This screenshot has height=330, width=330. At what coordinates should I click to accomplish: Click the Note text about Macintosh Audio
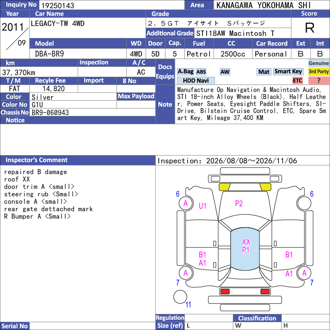(252, 104)
